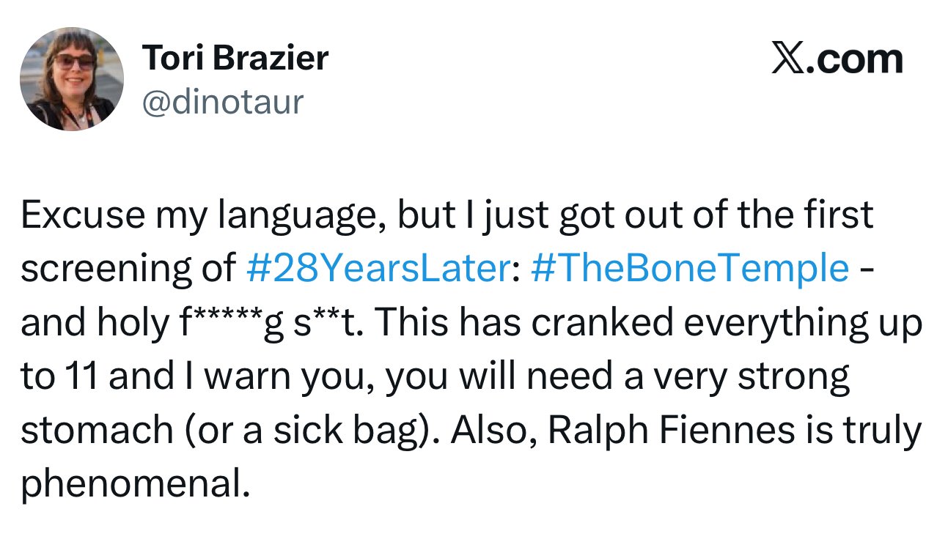The image size is (926, 539).
Task: Open Tori Brazier's profile picture
Action: pyautogui.click(x=72, y=79)
